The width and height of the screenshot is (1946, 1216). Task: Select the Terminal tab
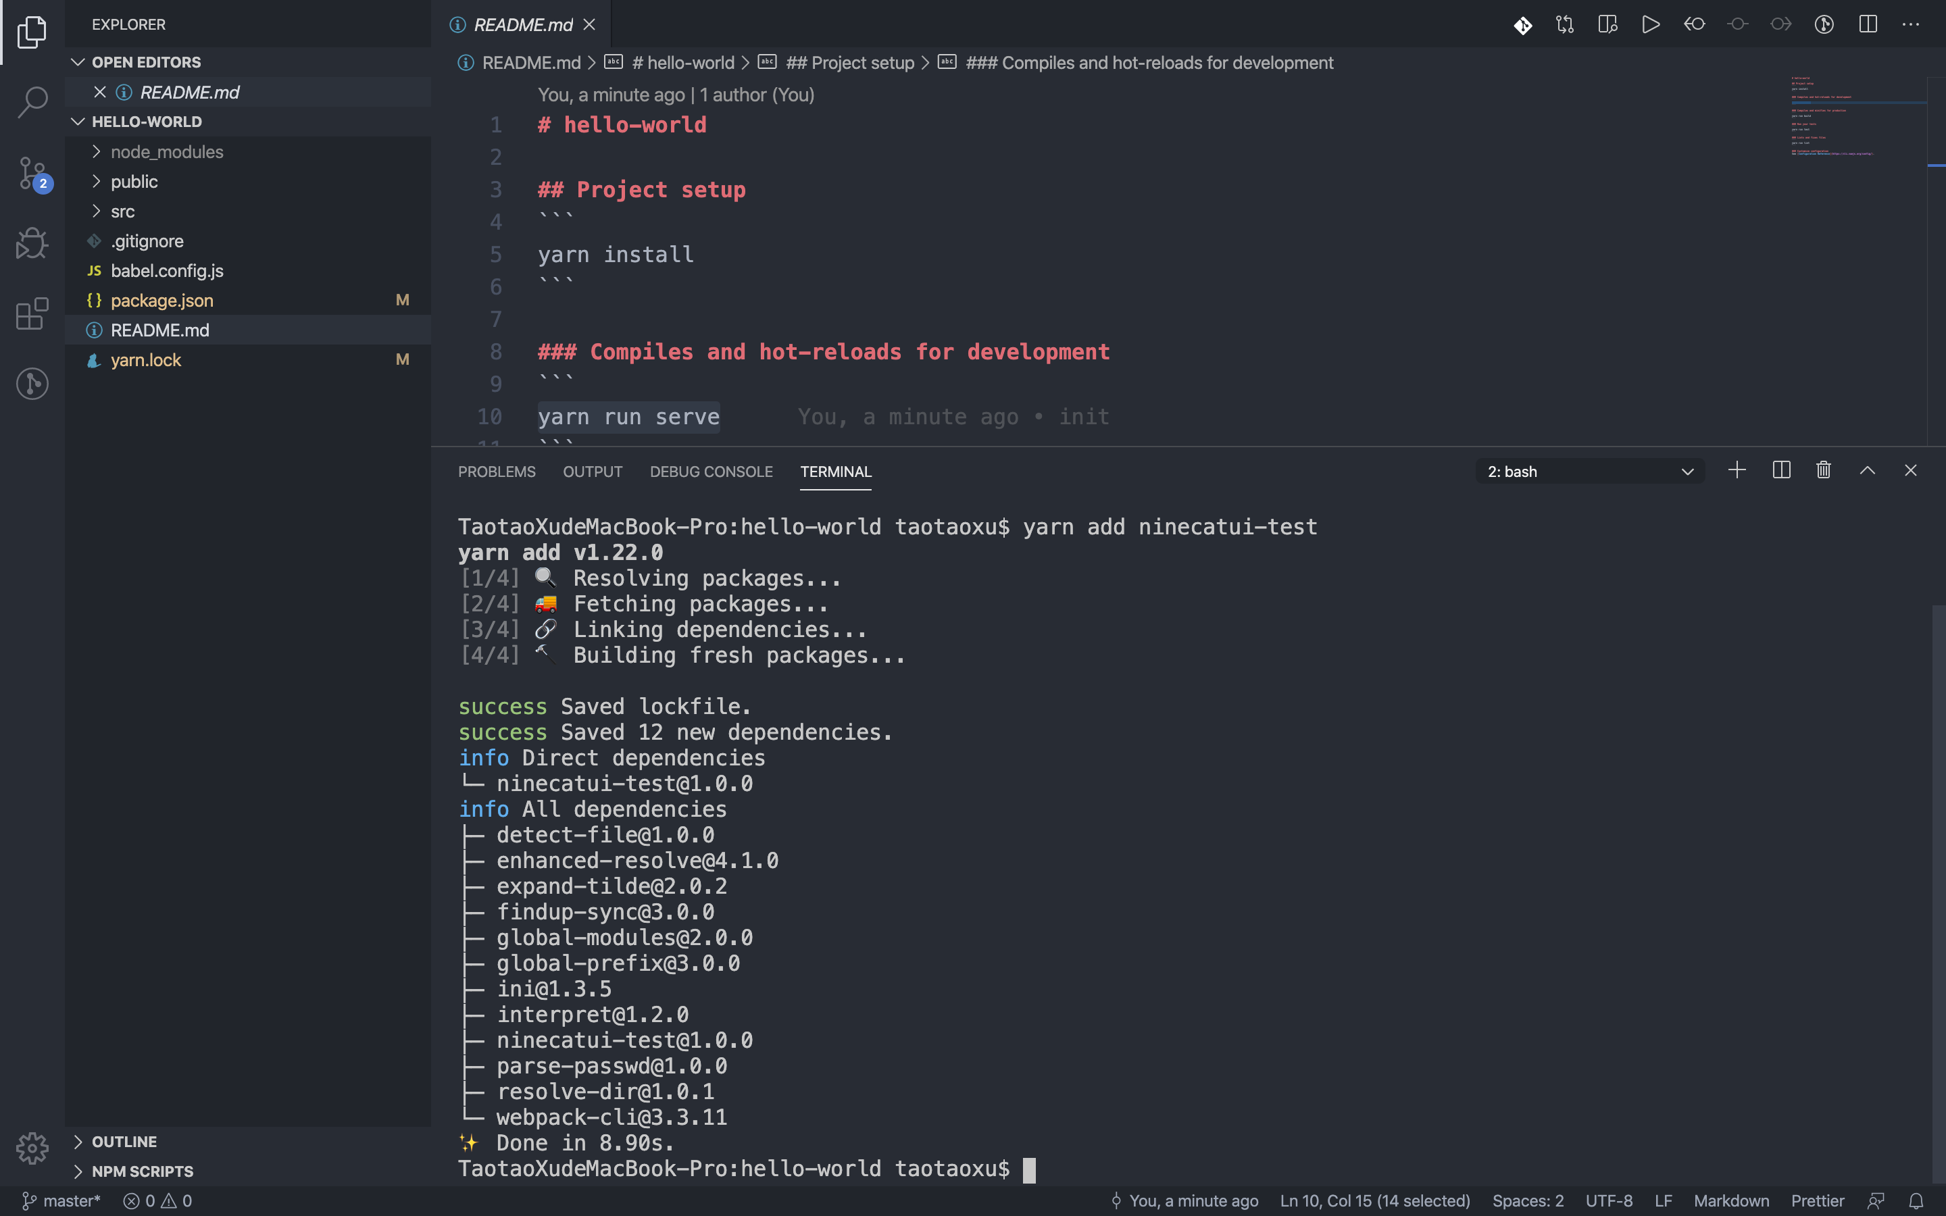835,472
